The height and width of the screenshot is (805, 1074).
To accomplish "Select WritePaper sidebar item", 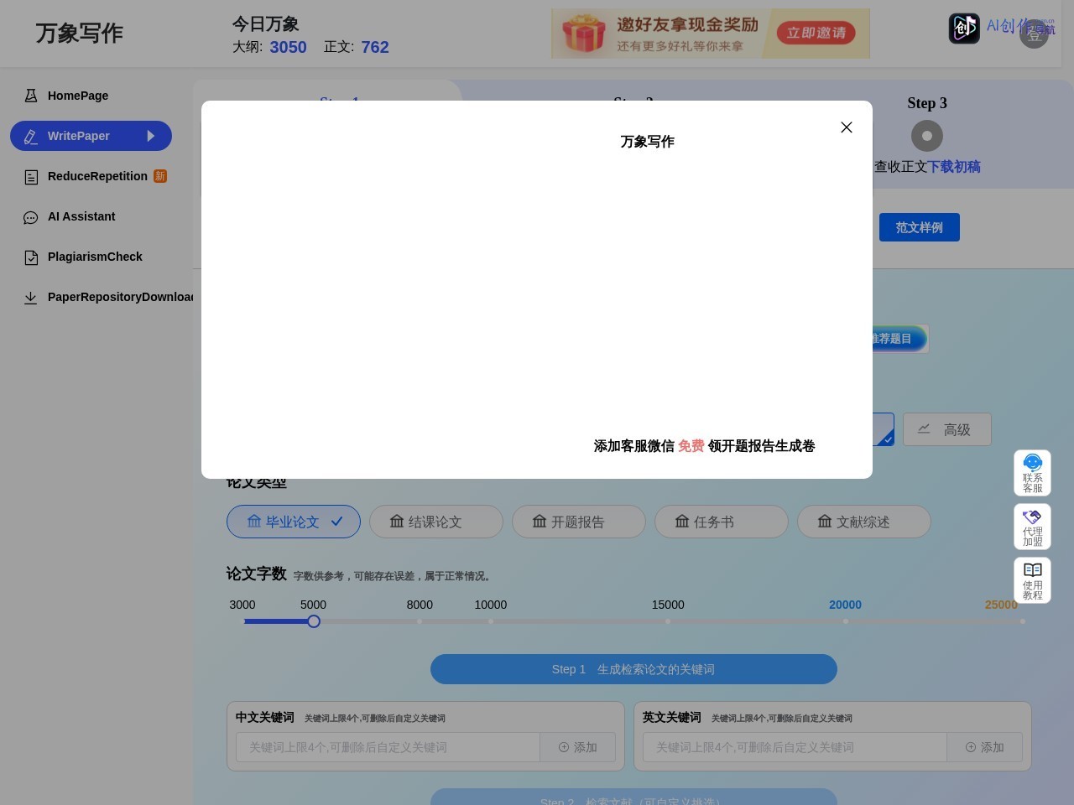I will [x=91, y=136].
